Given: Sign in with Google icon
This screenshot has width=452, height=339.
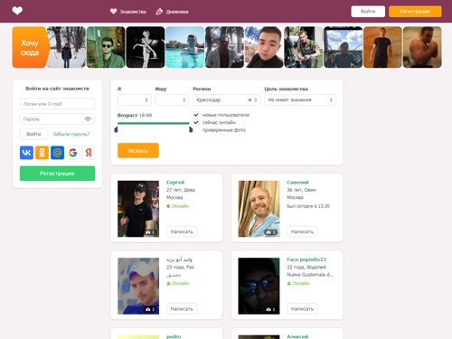Looking at the screenshot, I should coord(72,153).
